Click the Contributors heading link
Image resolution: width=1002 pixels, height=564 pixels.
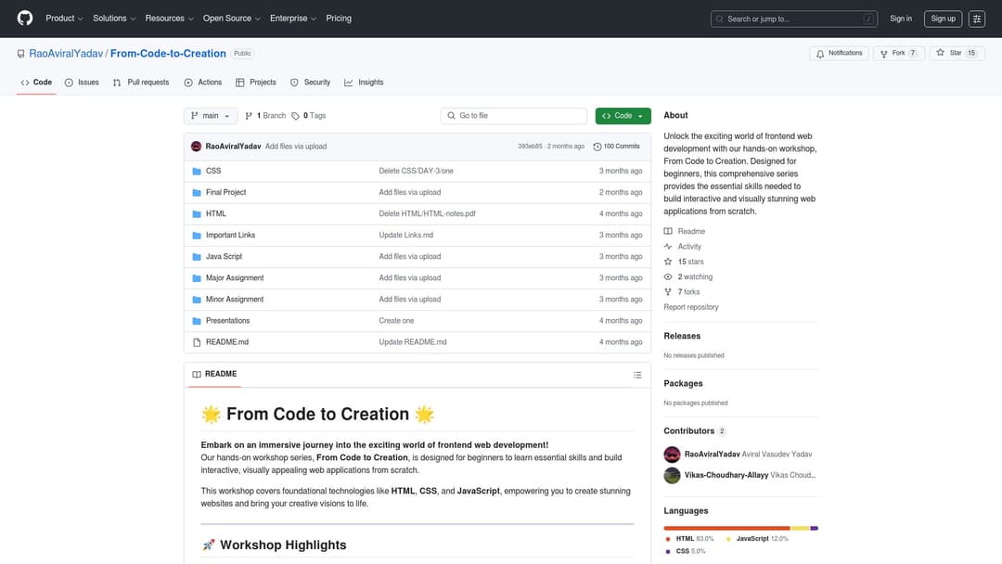688,431
